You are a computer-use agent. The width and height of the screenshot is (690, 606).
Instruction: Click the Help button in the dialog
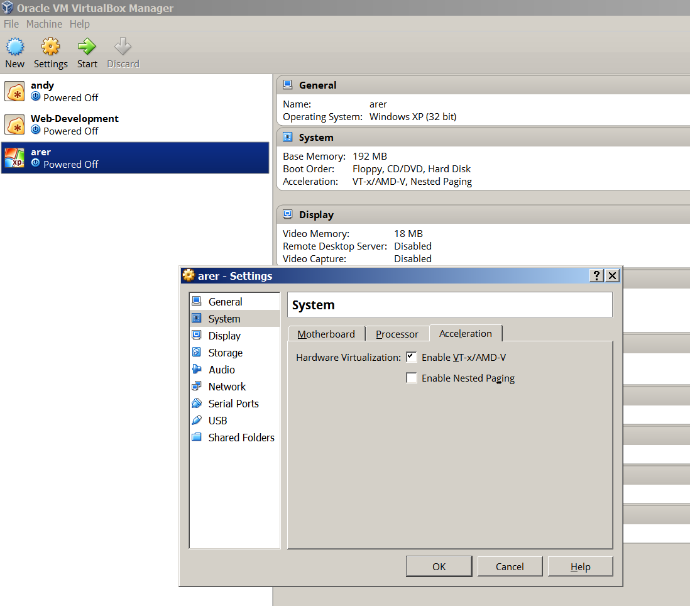(581, 566)
